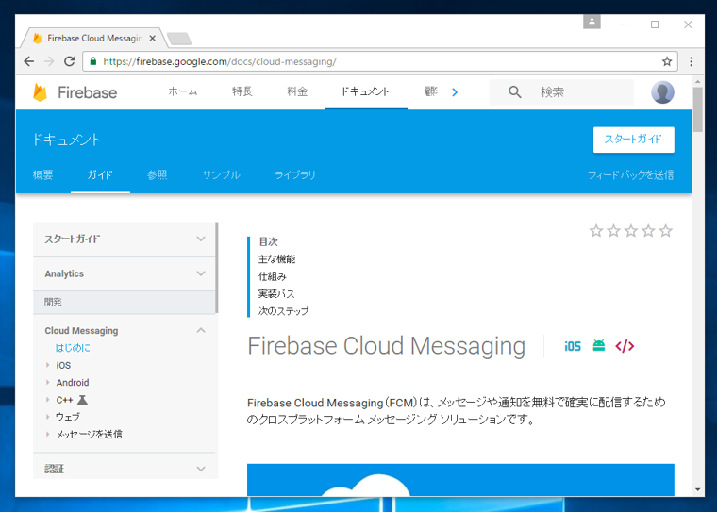Expand the ウェブ tree item arrow
The image size is (717, 512).
pyautogui.click(x=47, y=417)
